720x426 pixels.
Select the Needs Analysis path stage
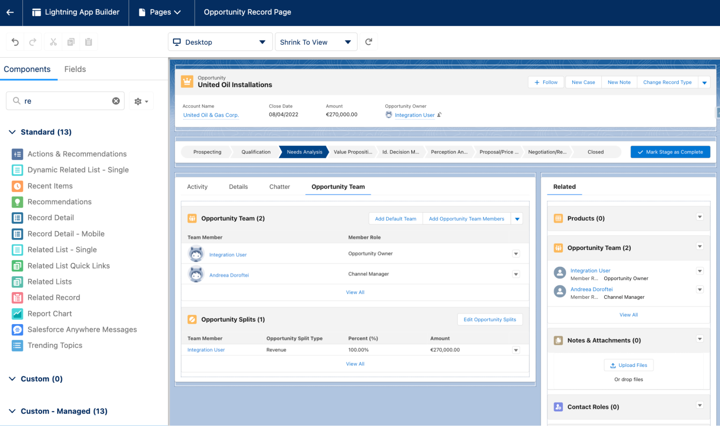coord(304,152)
